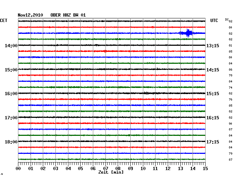Click the black trace disturbance on 16:00 row
This screenshot has width=234, height=178.
tap(147, 93)
